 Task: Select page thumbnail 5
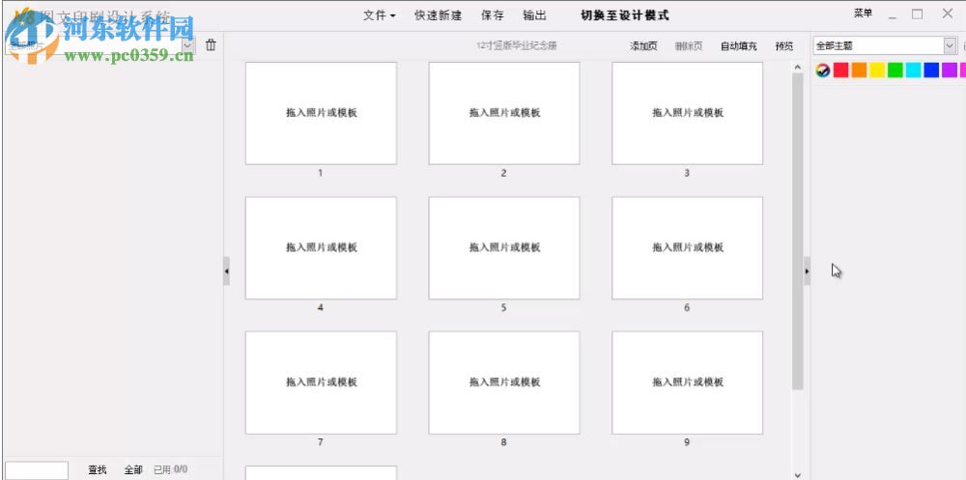(x=504, y=247)
